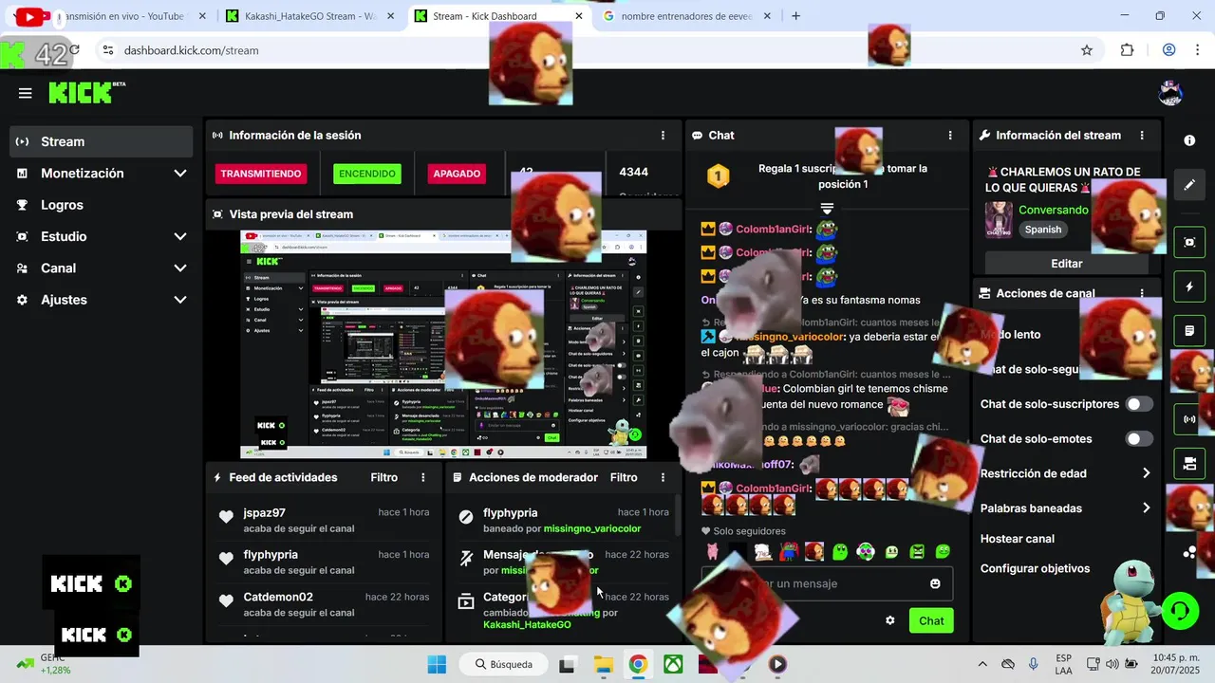Click the Spanish language tag
Viewport: 1215px width, 683px height.
[1043, 230]
